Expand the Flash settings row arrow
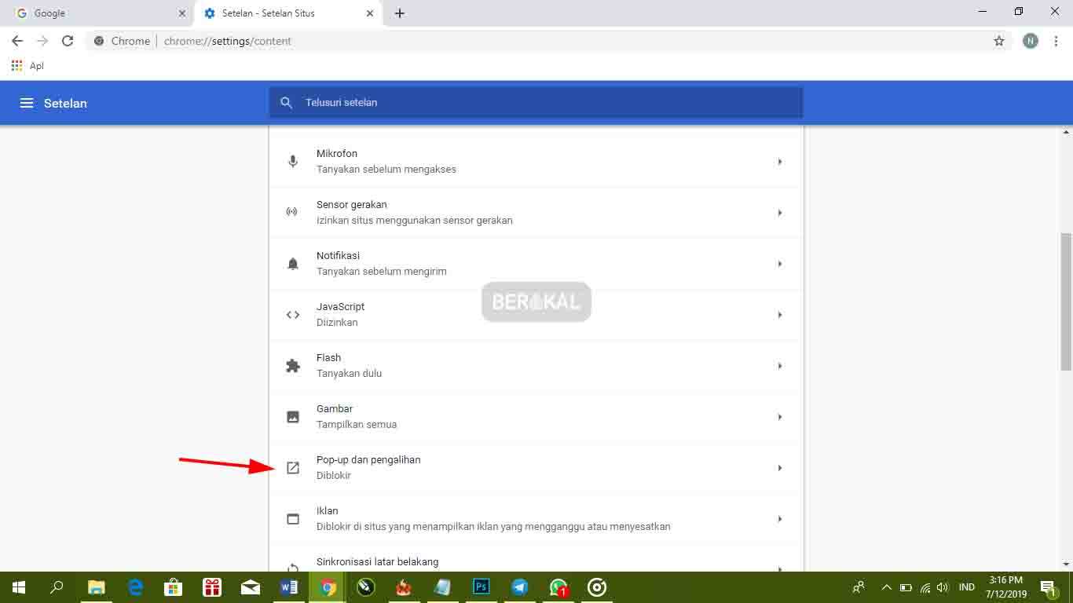The width and height of the screenshot is (1073, 603). (x=779, y=365)
